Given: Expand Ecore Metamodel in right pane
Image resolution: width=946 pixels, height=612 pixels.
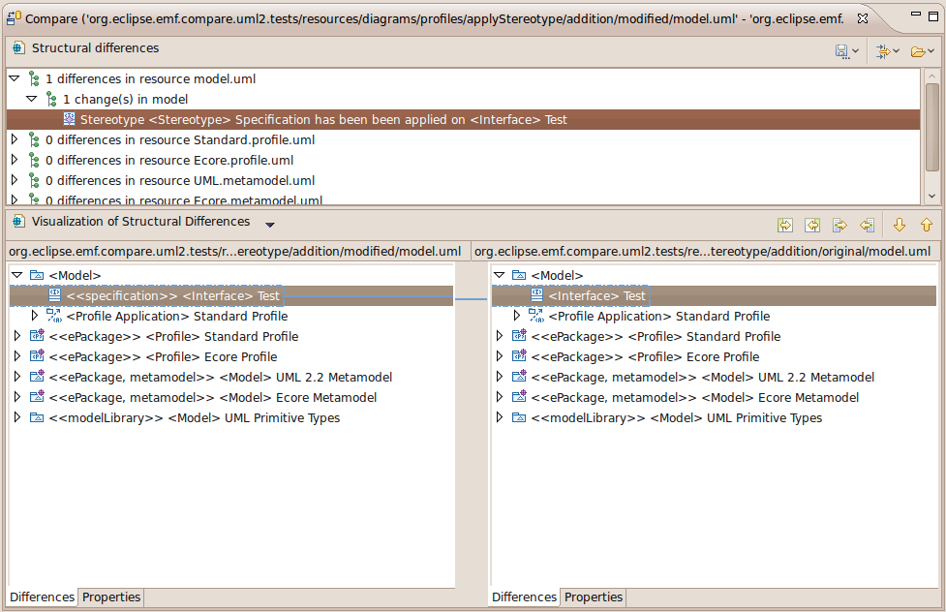Looking at the screenshot, I should coord(499,397).
